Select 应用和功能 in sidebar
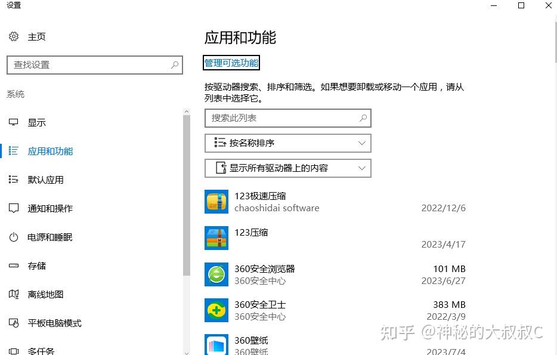The width and height of the screenshot is (557, 355). coord(50,151)
